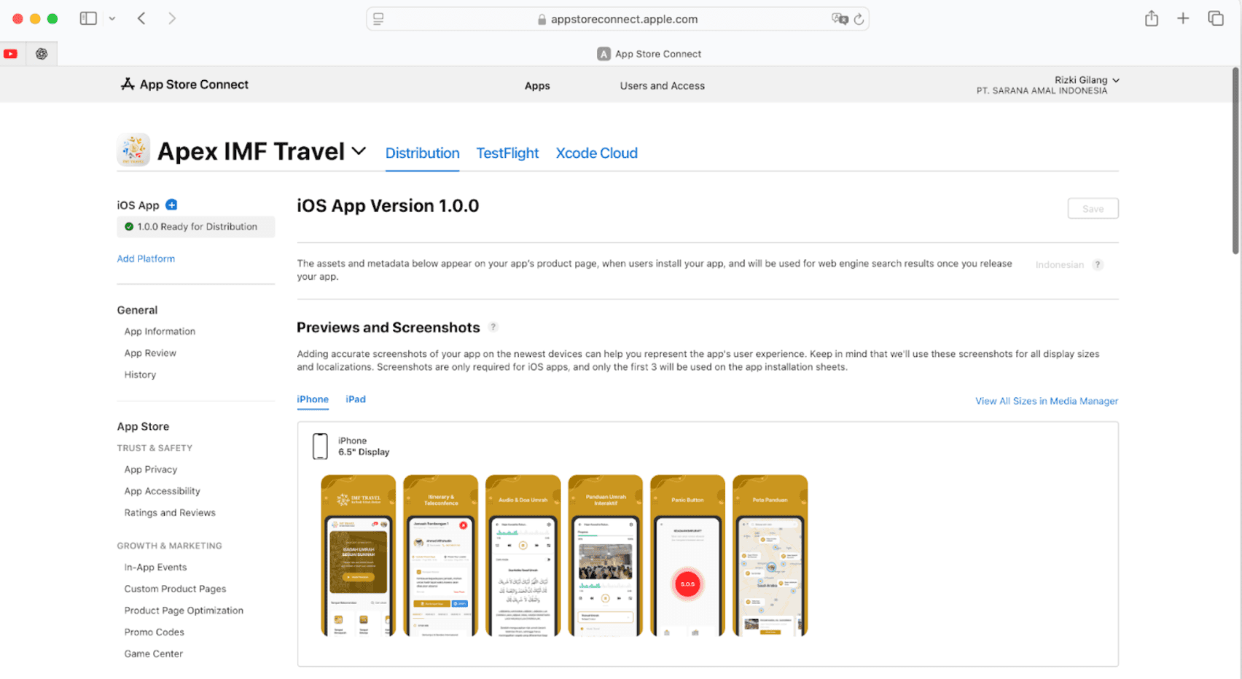Screen dimensions: 1242x679
Task: Expand the Apex IMF Travel app switcher chevron
Action: coord(359,151)
